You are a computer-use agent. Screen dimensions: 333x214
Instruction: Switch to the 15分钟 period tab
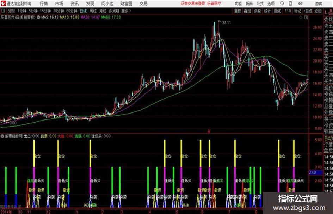45,11
